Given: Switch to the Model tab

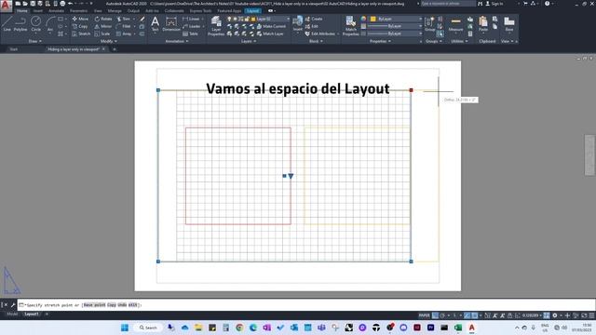Looking at the screenshot, I should [x=12, y=315].
